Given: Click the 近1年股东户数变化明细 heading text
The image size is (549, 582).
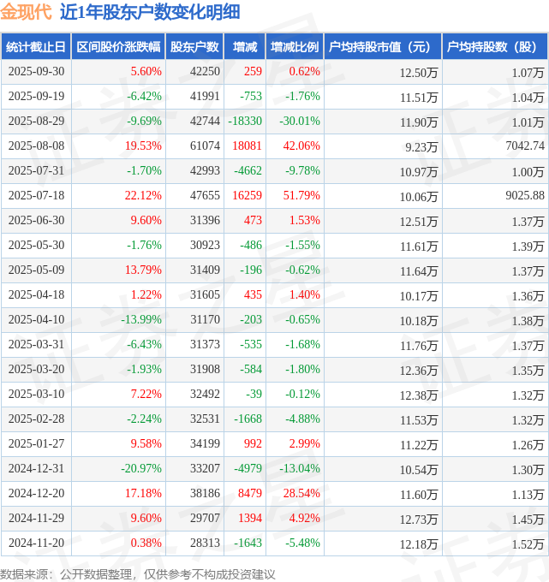Looking at the screenshot, I should point(150,12).
